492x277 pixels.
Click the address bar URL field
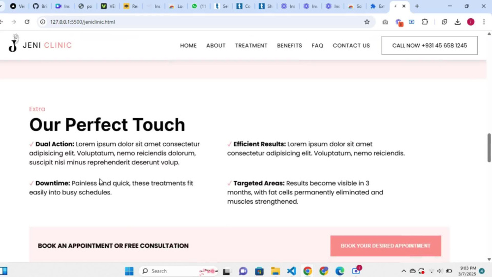tap(201, 22)
